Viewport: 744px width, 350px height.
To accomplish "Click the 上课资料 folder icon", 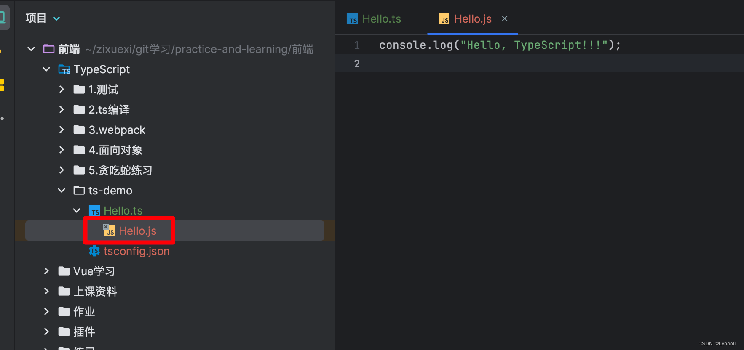I will [x=64, y=291].
